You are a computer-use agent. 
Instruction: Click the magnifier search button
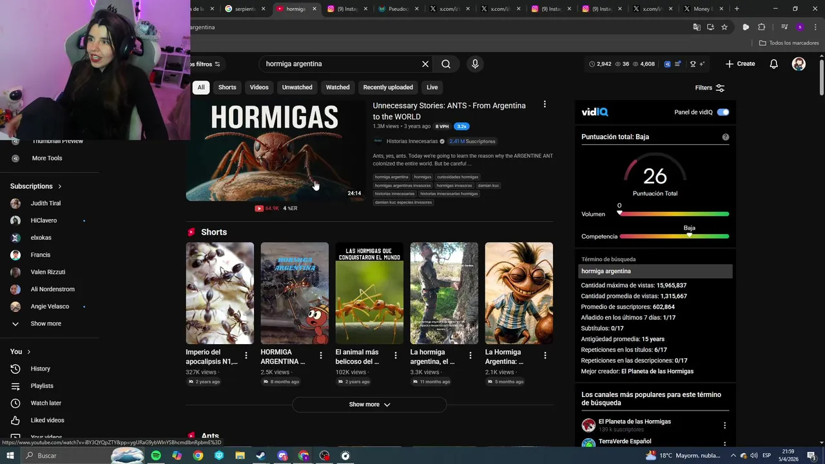(x=446, y=64)
